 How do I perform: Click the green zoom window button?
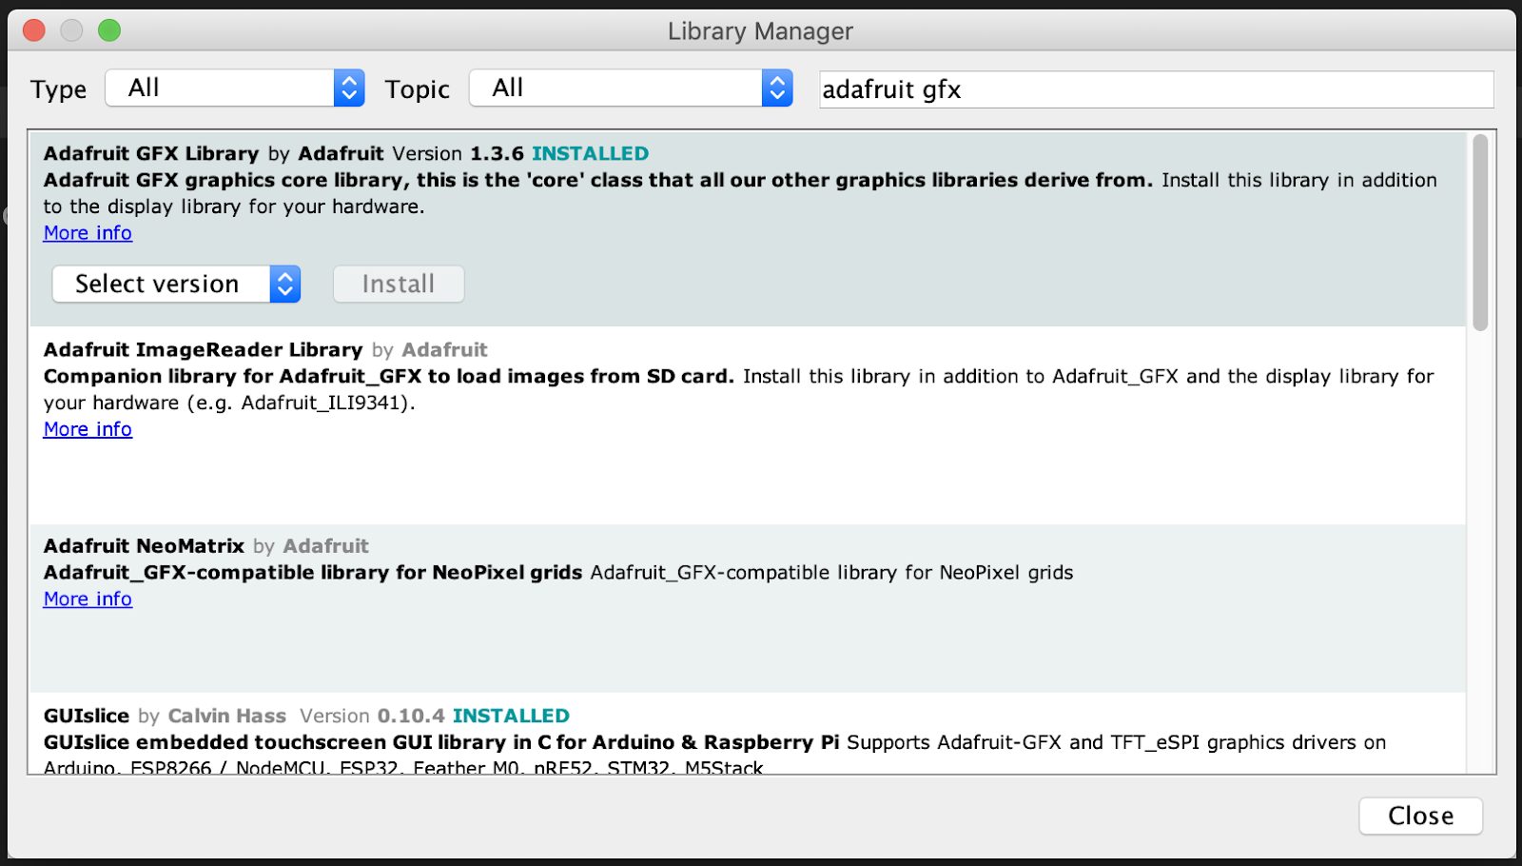coord(109,30)
